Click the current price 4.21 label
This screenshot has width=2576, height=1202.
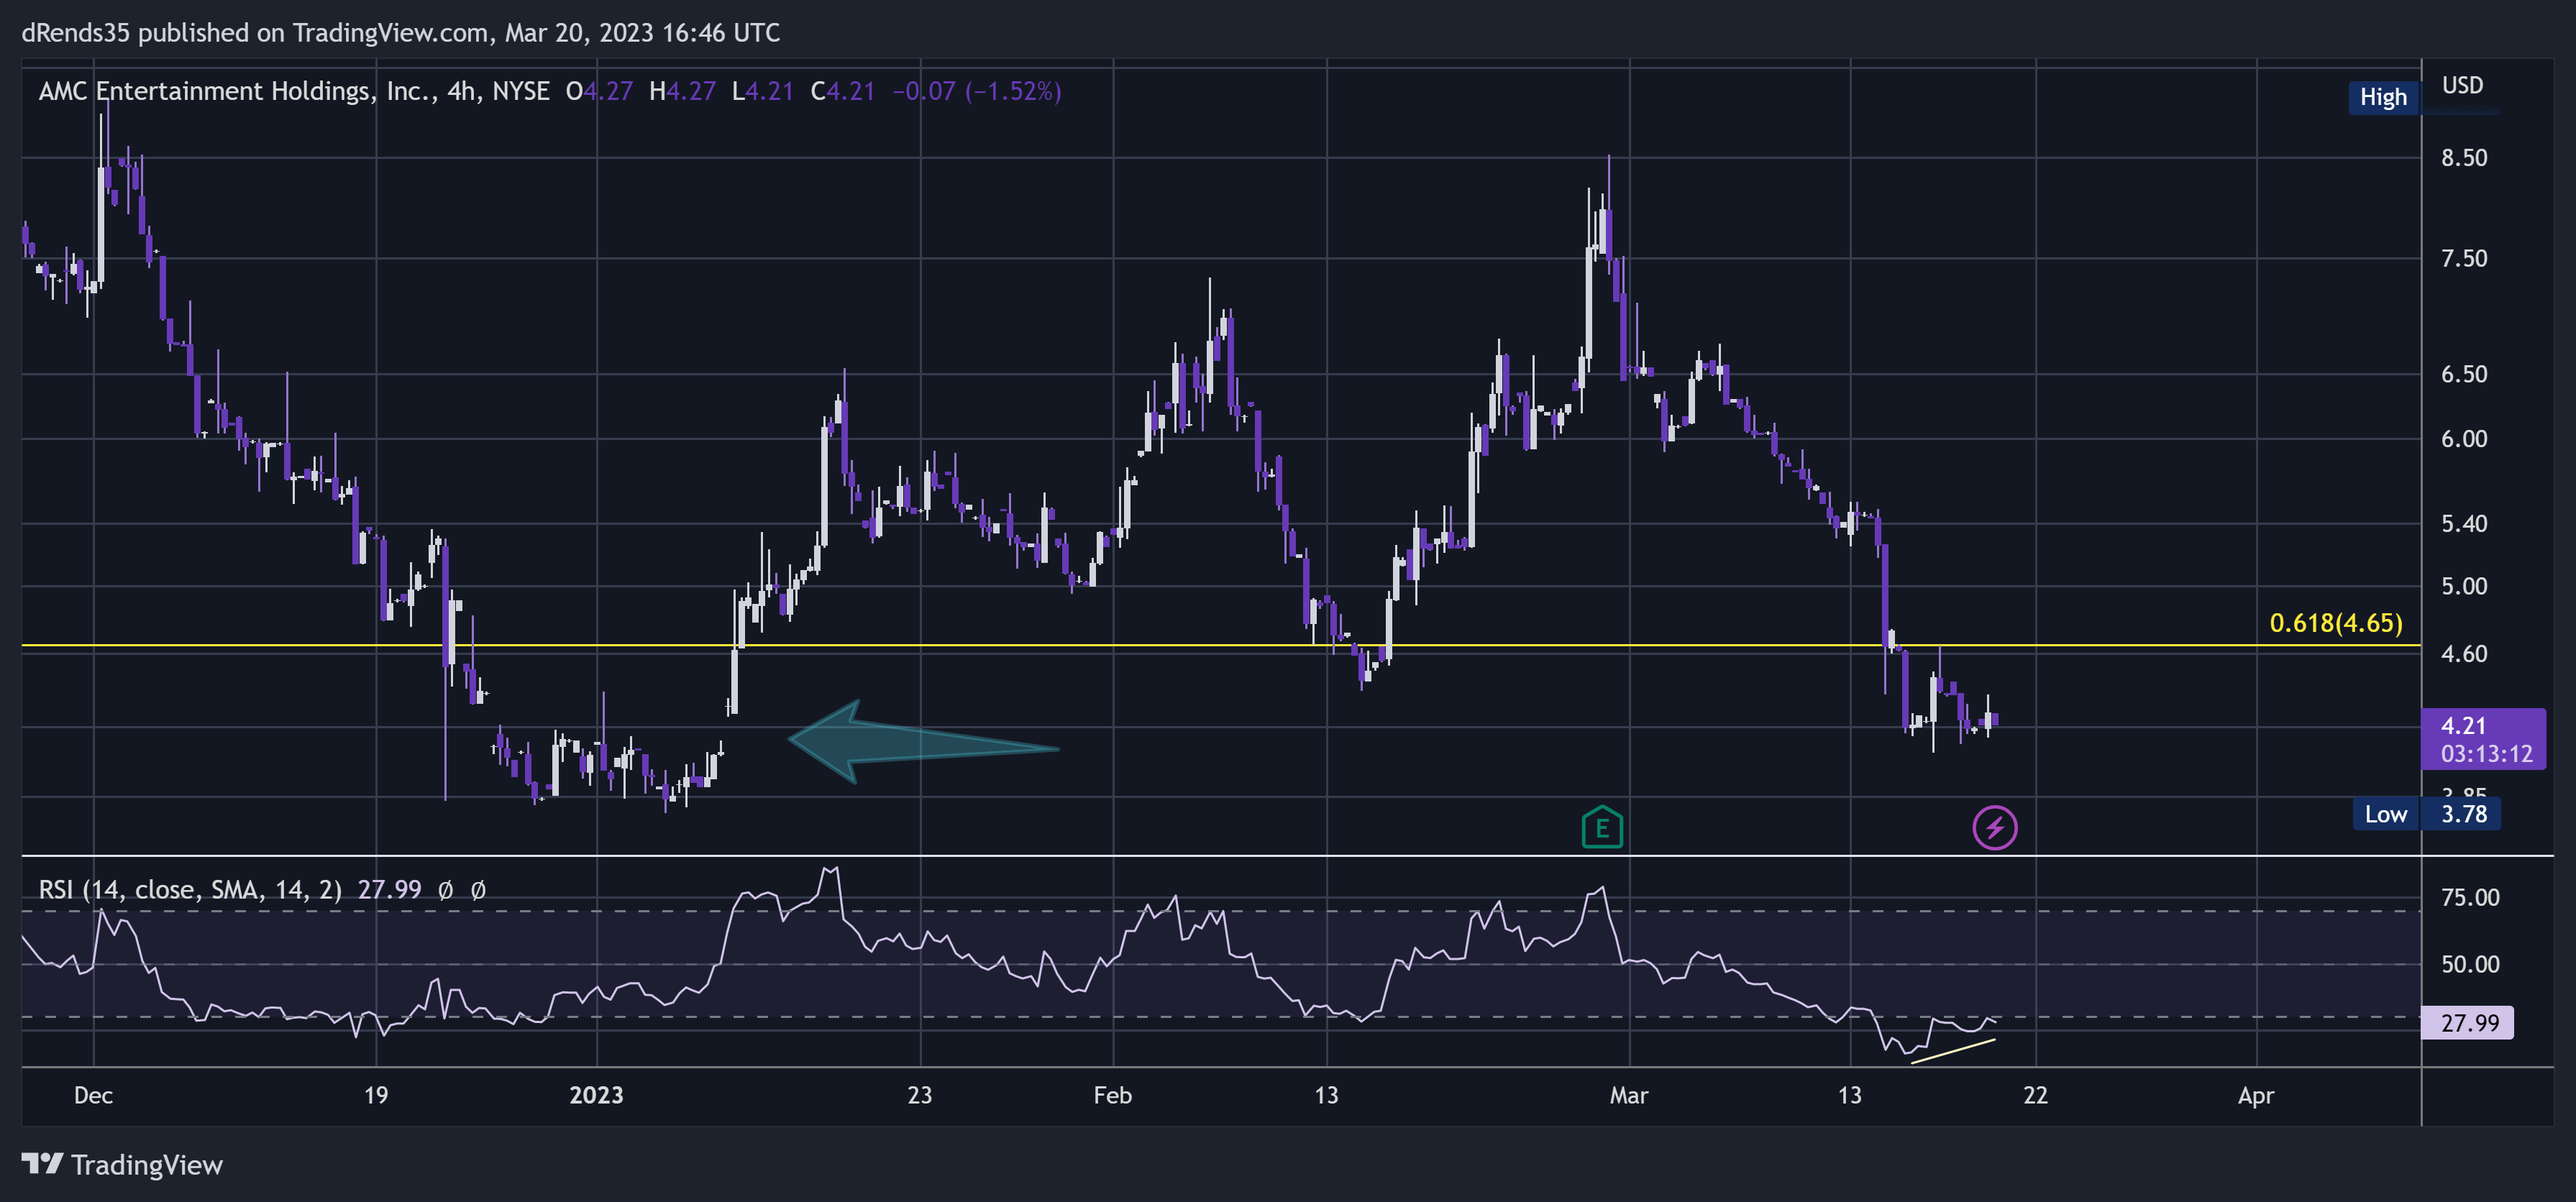tap(2463, 726)
